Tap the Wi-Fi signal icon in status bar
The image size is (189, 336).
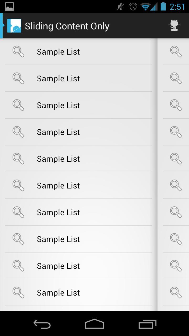[x=145, y=7]
